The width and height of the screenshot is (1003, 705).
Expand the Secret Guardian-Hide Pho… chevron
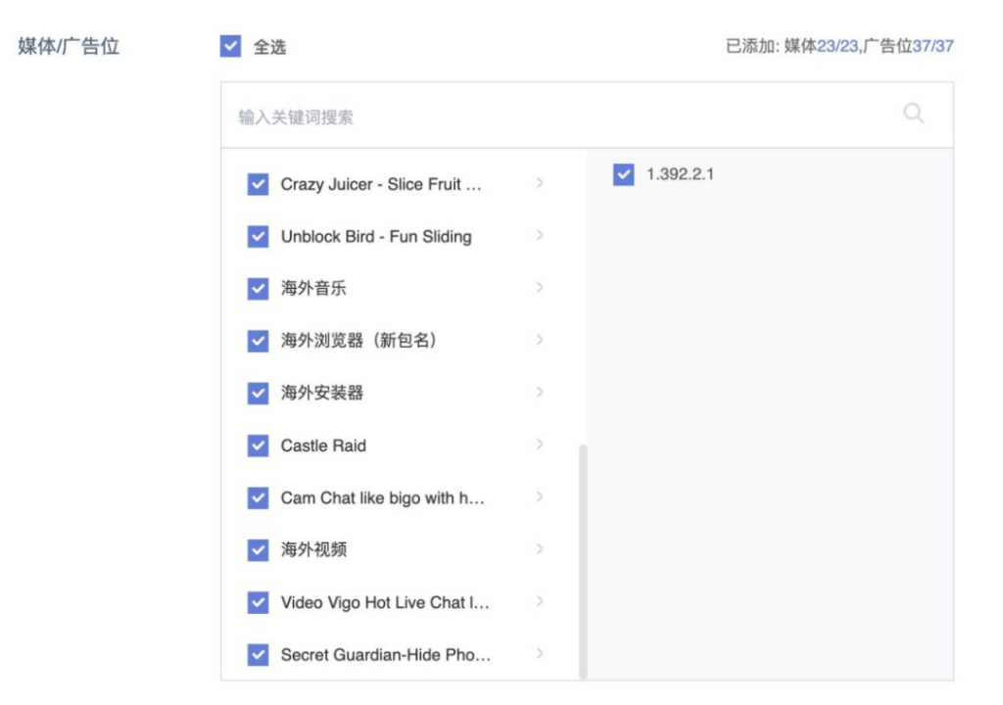[540, 654]
